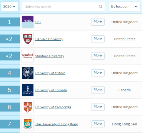
Task: Click the rank 1 badge for UCL
Action: (x=10, y=22)
